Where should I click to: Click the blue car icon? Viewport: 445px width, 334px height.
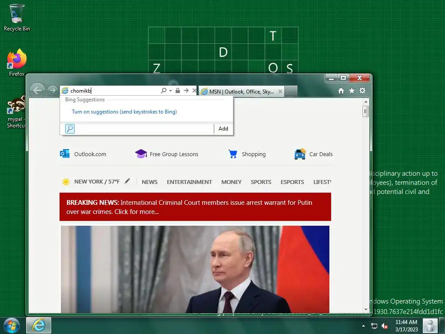tap(300, 154)
